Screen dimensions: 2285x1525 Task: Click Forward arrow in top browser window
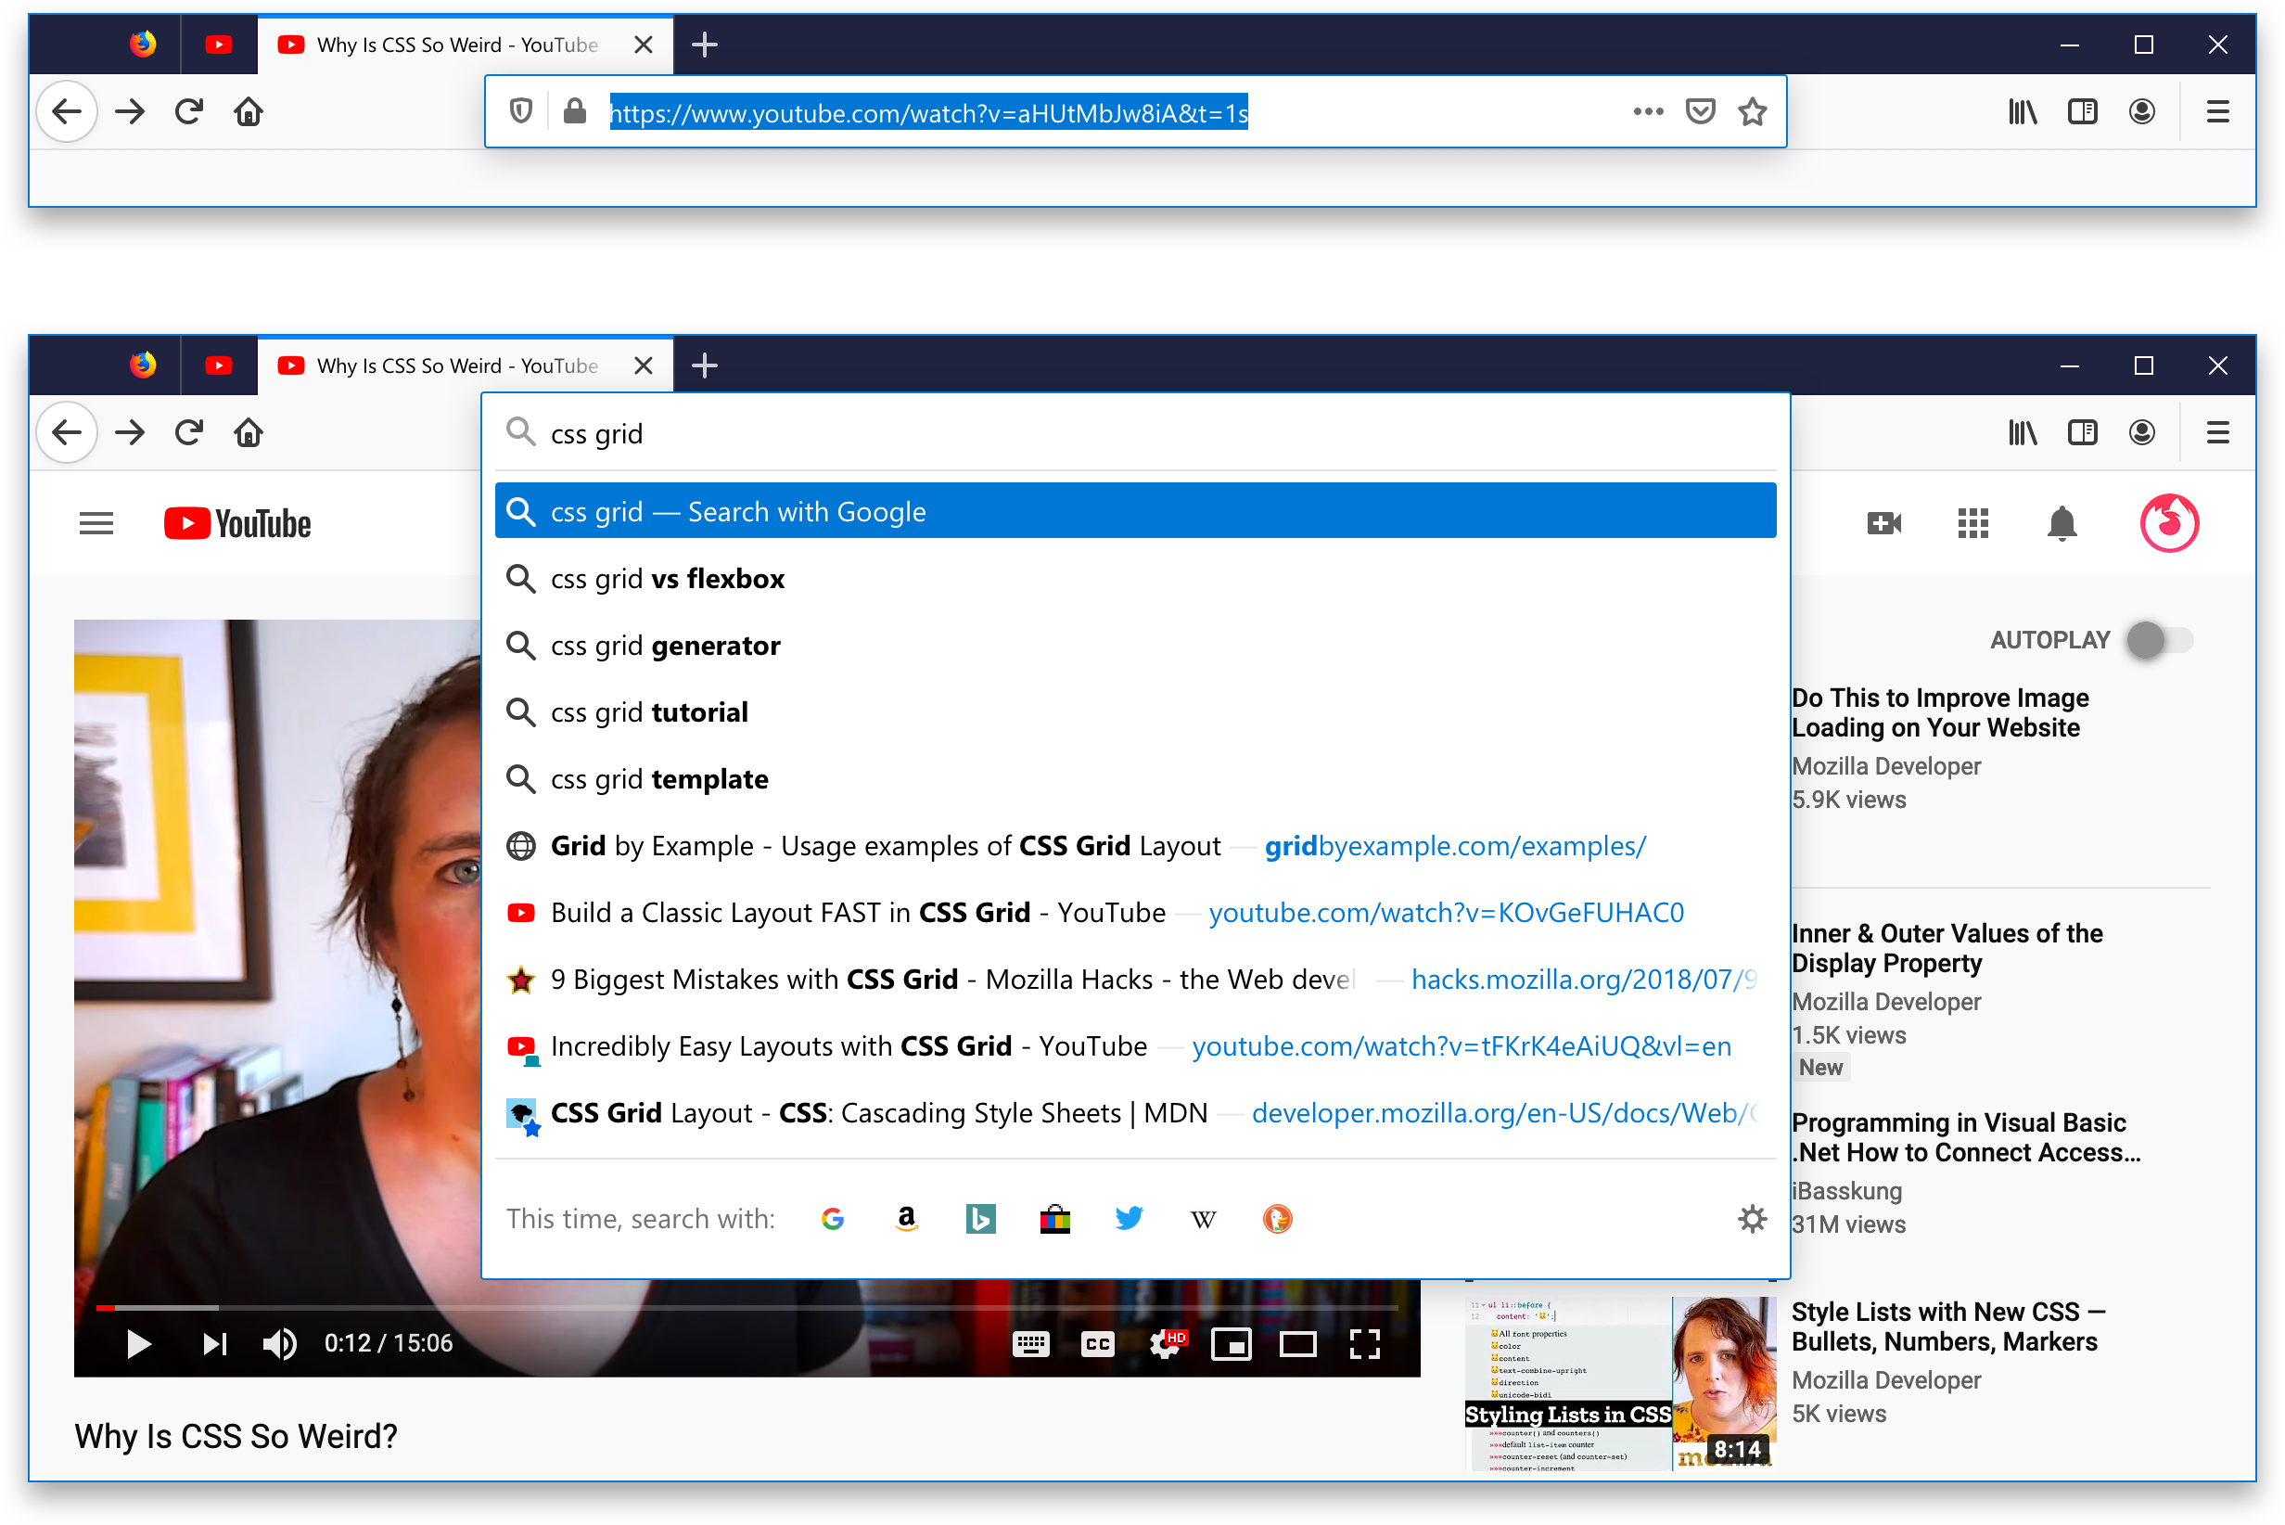(x=129, y=112)
